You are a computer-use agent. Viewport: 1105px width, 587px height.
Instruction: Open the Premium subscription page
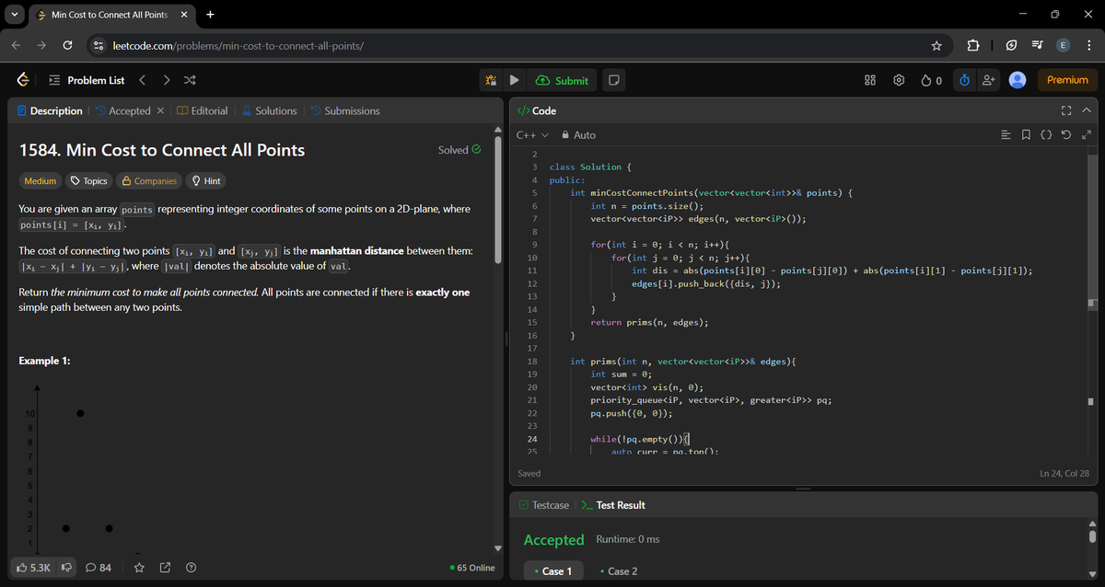(x=1066, y=80)
